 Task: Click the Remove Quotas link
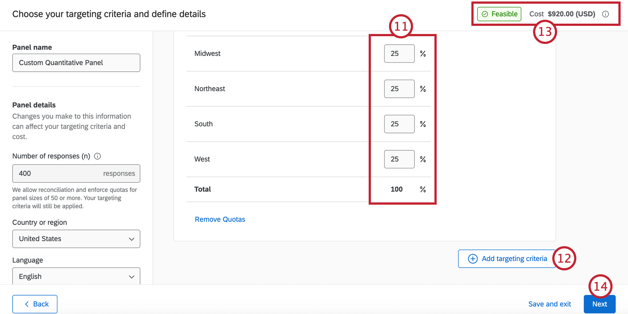tap(220, 219)
